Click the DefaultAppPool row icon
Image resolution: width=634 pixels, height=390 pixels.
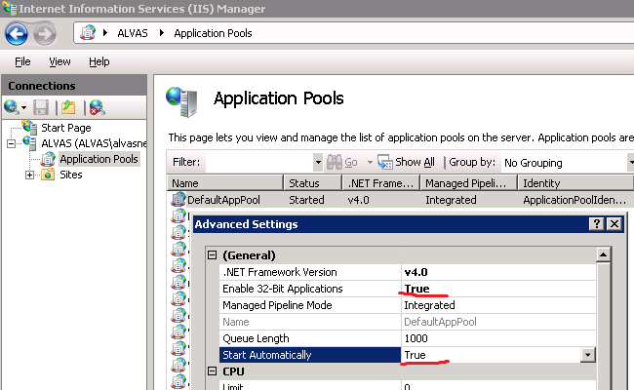178,199
